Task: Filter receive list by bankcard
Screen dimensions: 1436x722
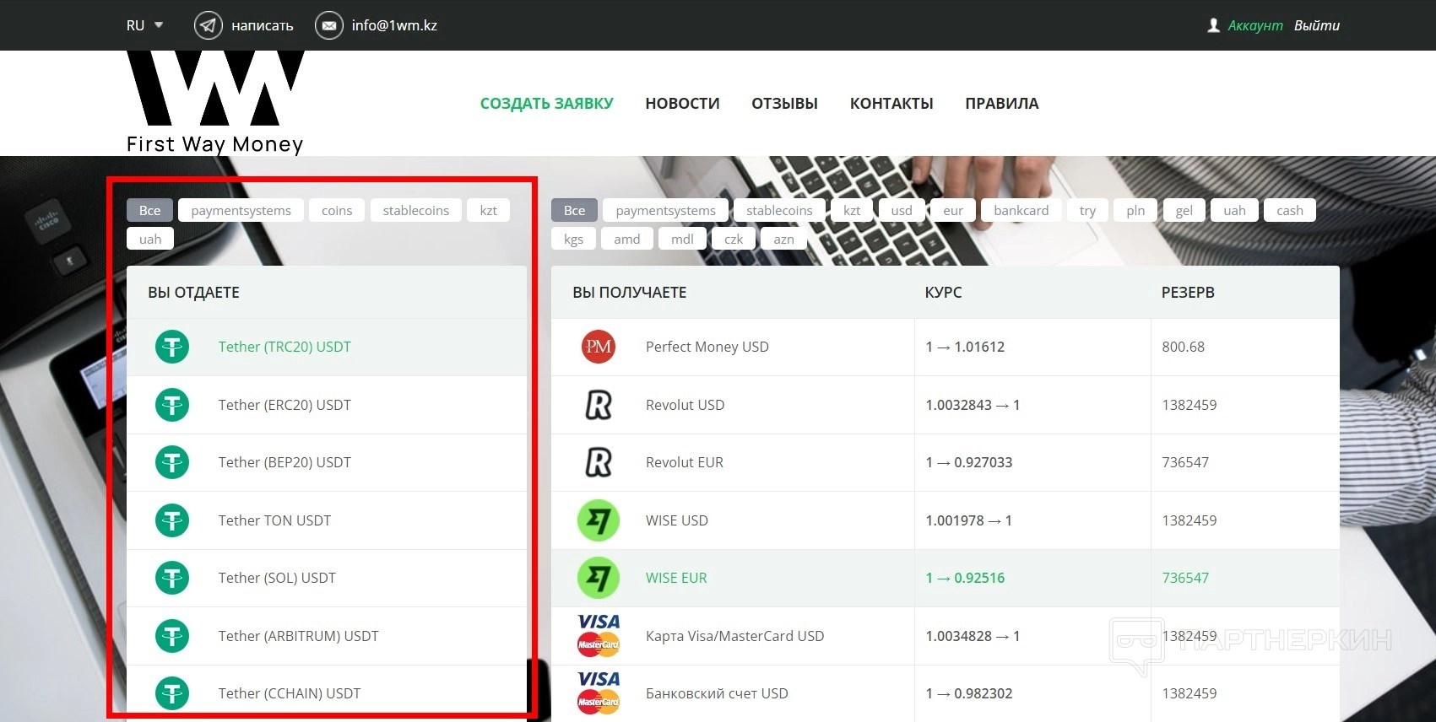Action: click(x=1021, y=210)
